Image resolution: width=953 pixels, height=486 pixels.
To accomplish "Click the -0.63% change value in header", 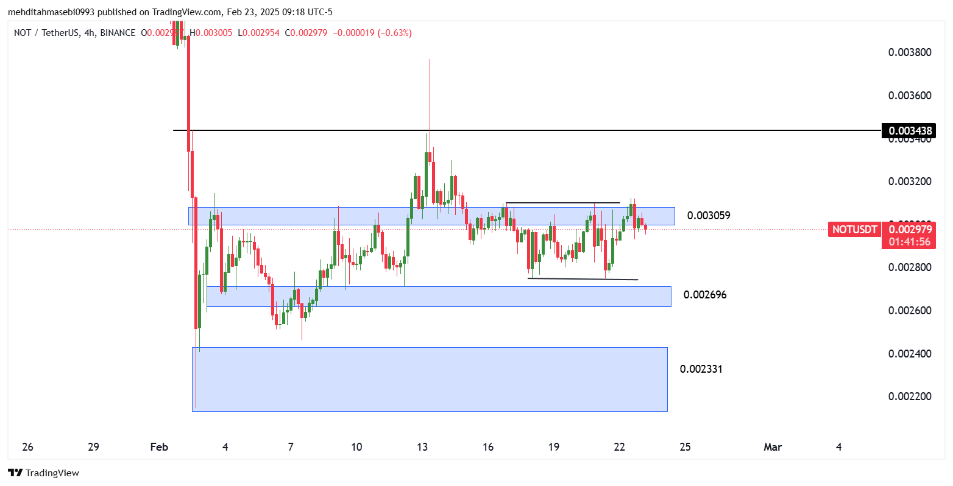I will (x=395, y=33).
